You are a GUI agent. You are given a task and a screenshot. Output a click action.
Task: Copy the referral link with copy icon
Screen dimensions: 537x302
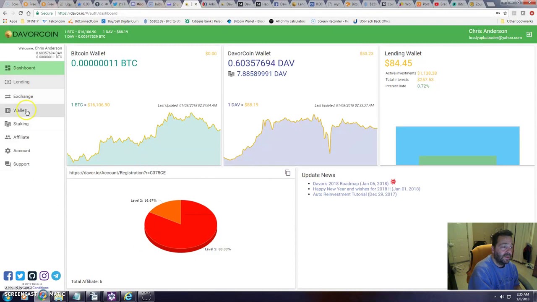(x=287, y=173)
